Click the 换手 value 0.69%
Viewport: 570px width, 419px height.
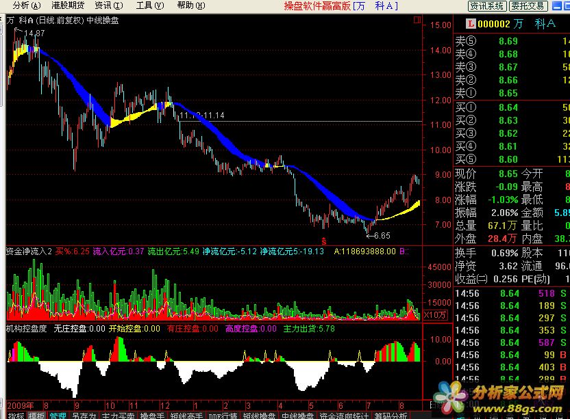coord(505,253)
